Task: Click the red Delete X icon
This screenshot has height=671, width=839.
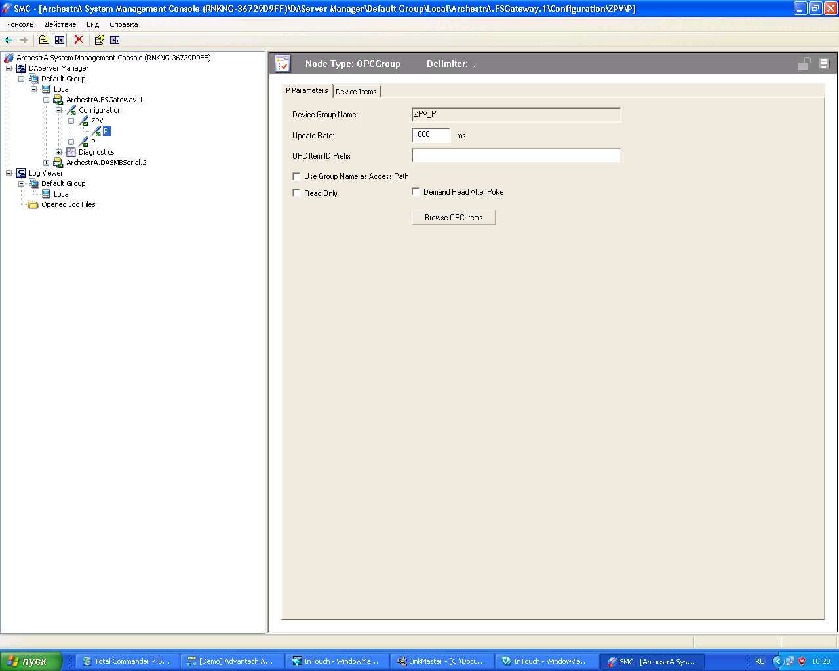Action: (79, 40)
